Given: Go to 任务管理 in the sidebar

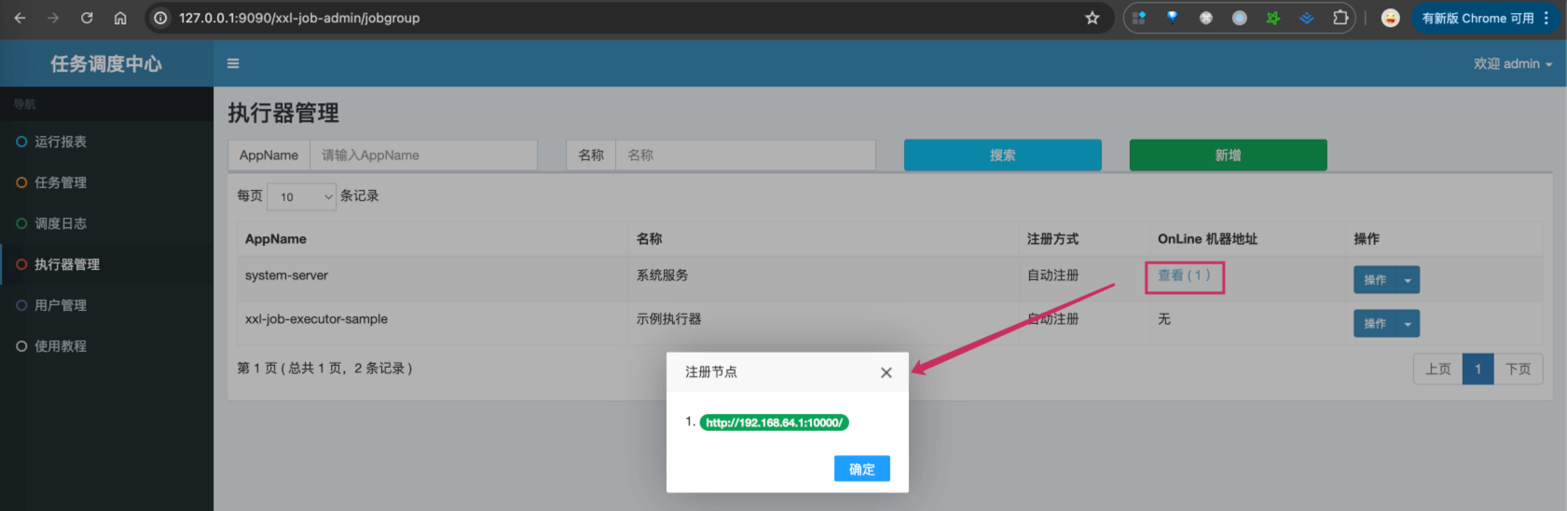Looking at the screenshot, I should click(x=61, y=182).
